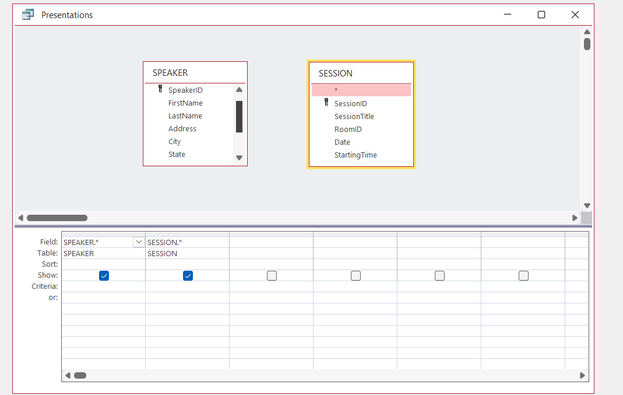Screen dimensions: 623x395
Task: Select the LastName field in SPEAKER
Action: coord(185,116)
